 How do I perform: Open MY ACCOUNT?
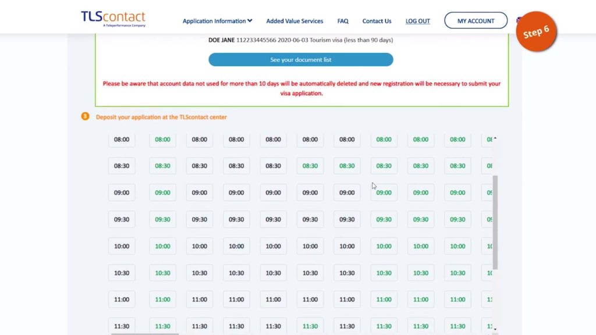click(476, 21)
